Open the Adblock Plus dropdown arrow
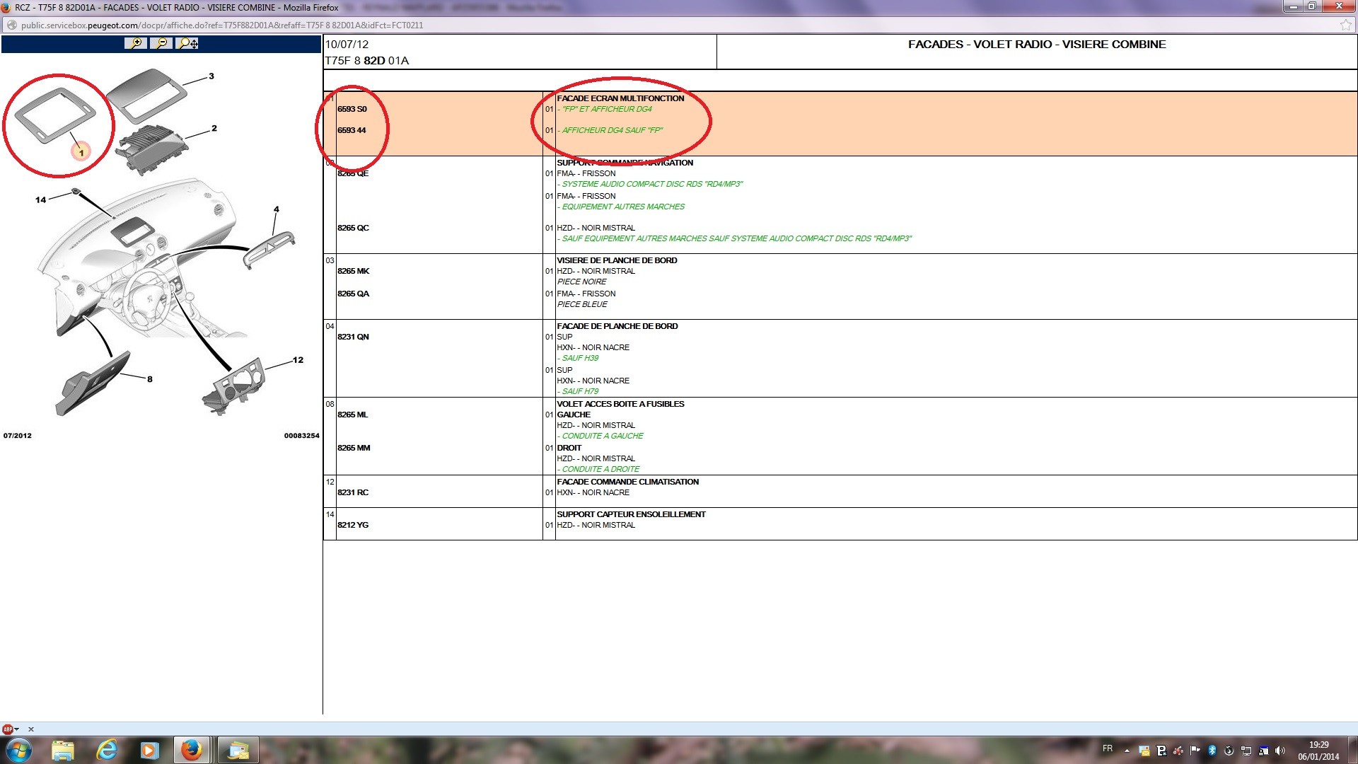The image size is (1358, 764). tap(16, 729)
